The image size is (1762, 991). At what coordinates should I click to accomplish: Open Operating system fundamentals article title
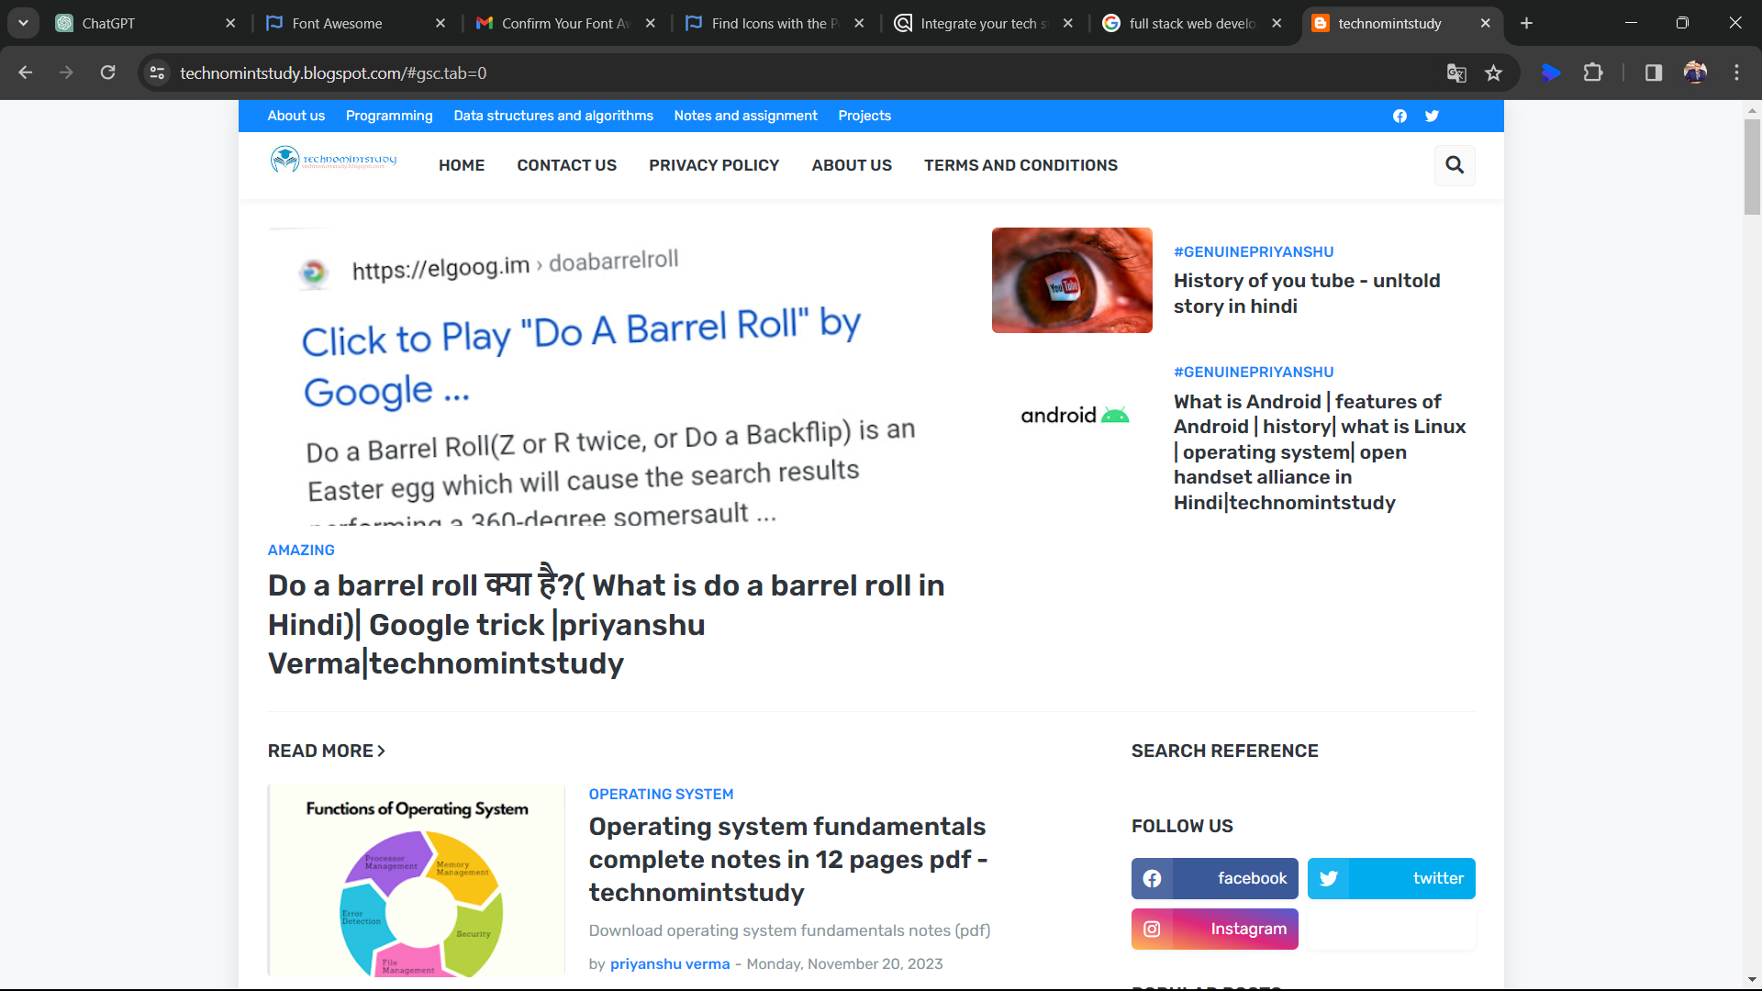pyautogui.click(x=787, y=859)
